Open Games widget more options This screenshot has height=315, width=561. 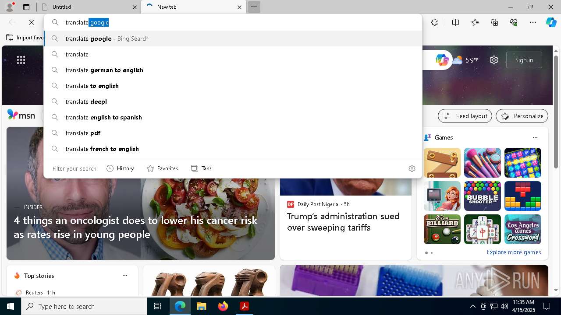535,137
